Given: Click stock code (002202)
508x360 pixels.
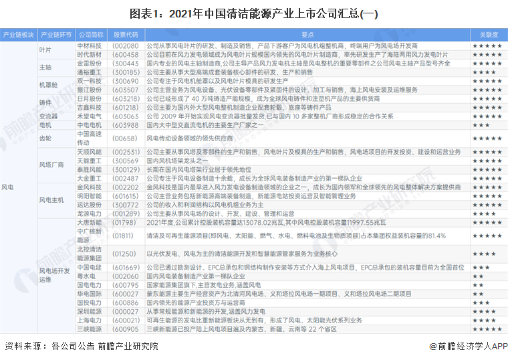Looking at the screenshot, I should coord(126,187).
